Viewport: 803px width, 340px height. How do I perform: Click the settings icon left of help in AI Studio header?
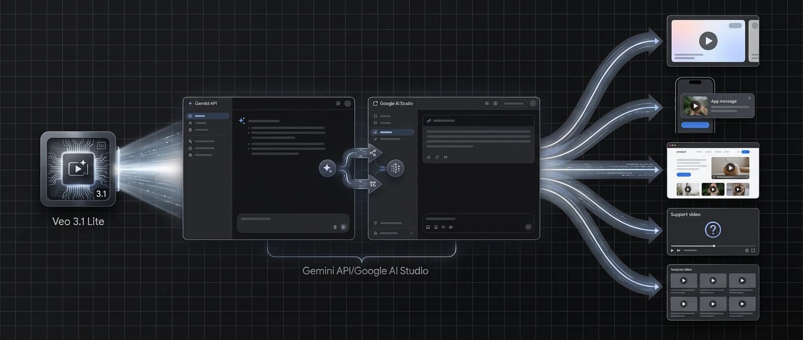[487, 103]
